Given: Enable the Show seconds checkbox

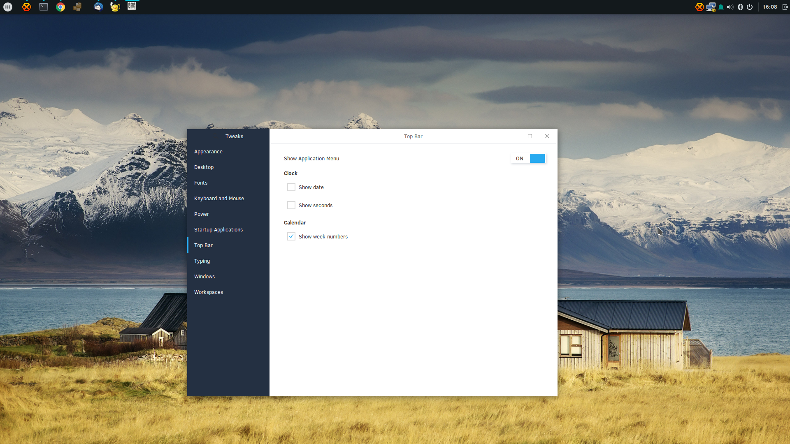Looking at the screenshot, I should (291, 205).
